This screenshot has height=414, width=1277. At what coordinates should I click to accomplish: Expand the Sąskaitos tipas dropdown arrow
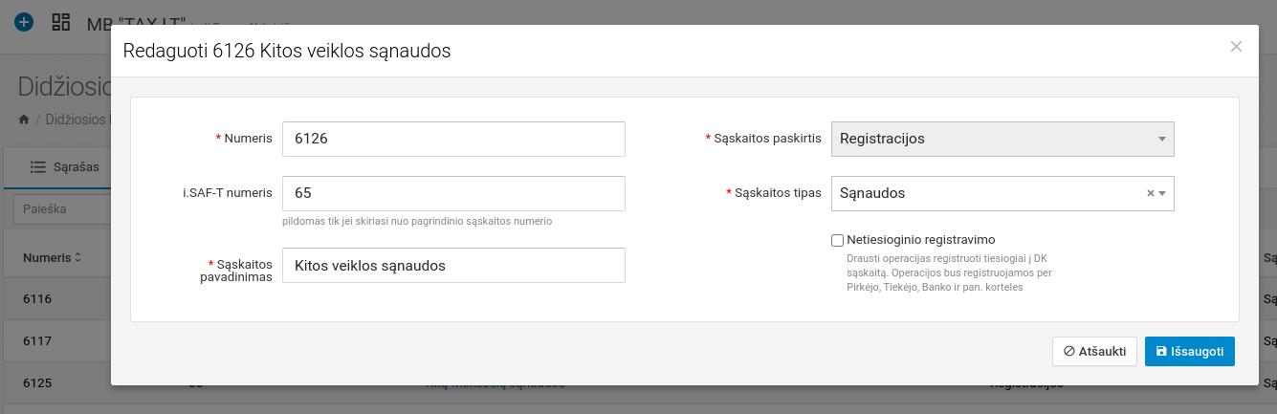[x=1162, y=193]
